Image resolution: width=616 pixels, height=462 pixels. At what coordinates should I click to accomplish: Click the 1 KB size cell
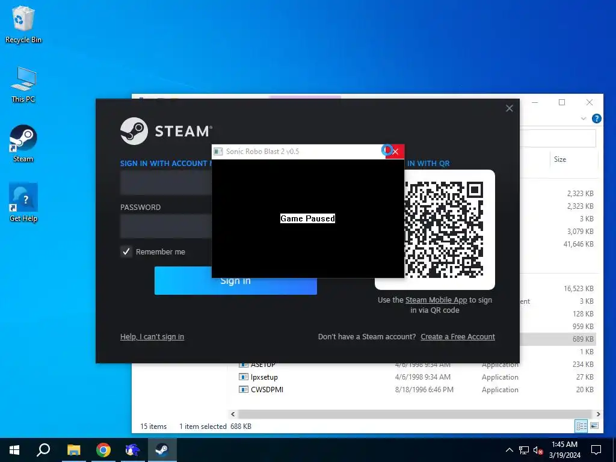click(587, 351)
